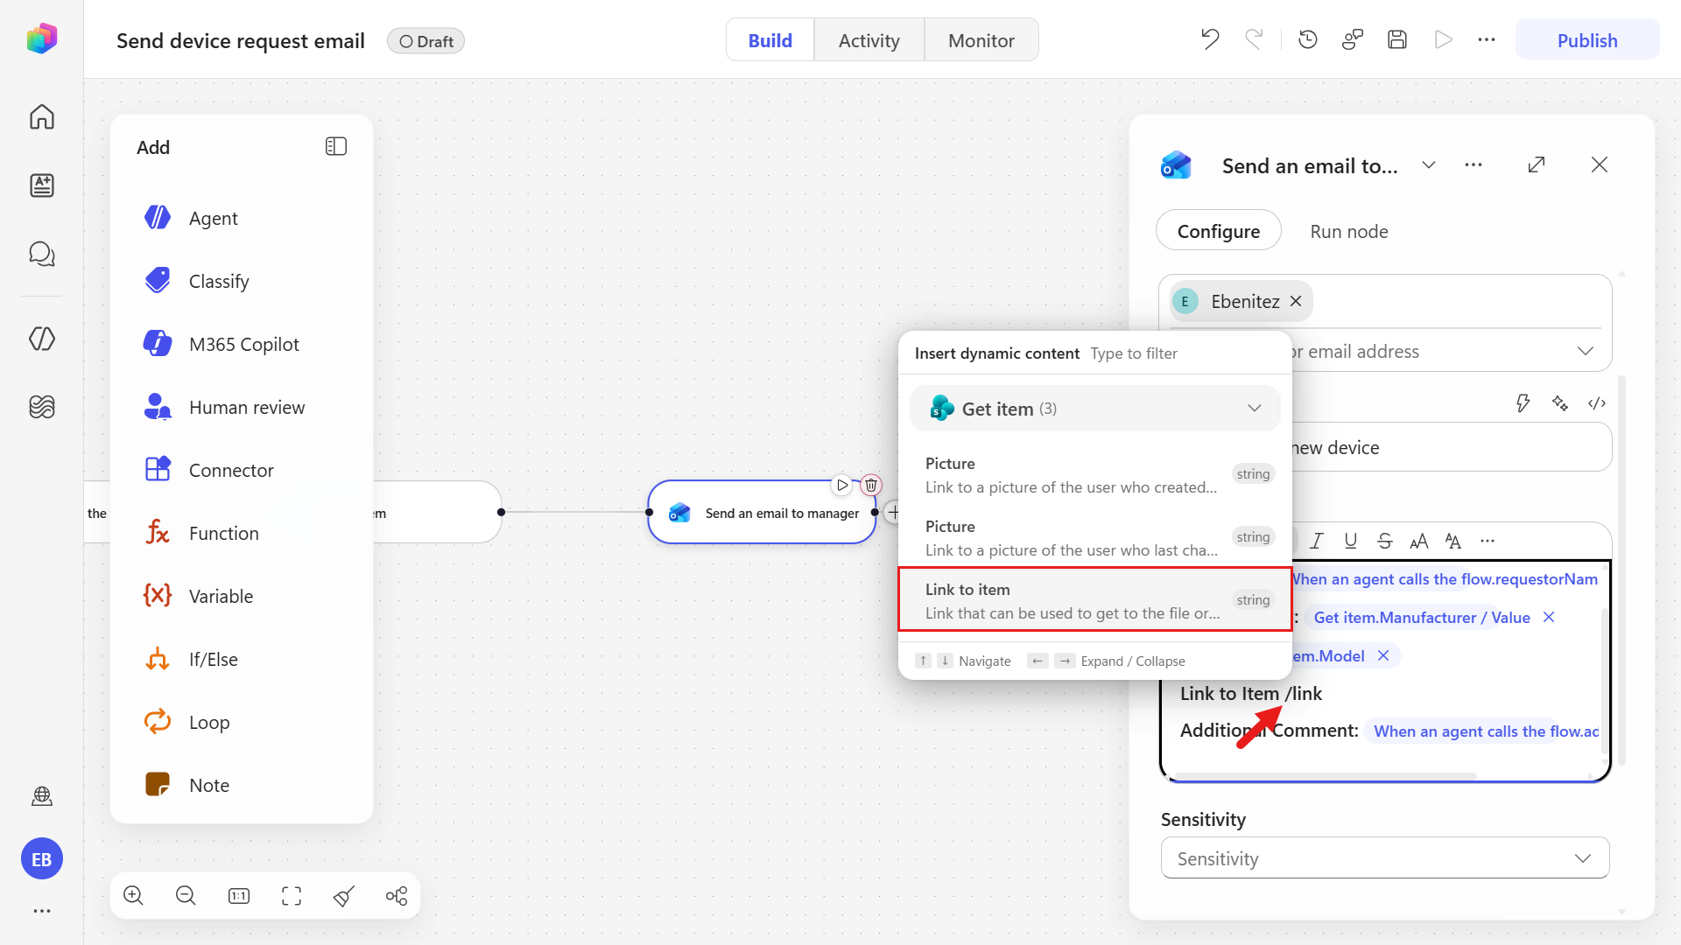Switch to the Activity tab
Screen dimensions: 1681x945
(x=869, y=40)
